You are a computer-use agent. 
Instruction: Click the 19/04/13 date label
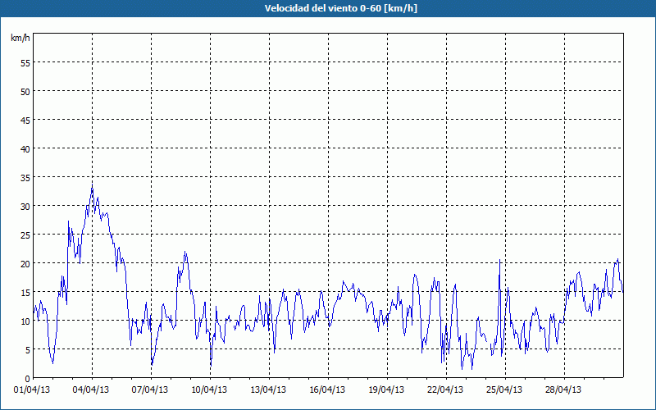click(386, 390)
